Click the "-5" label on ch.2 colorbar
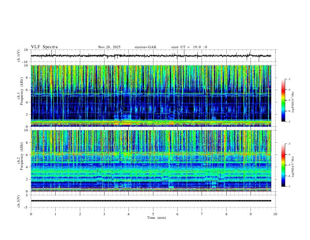The height and width of the screenshot is (240, 310). tap(288, 165)
